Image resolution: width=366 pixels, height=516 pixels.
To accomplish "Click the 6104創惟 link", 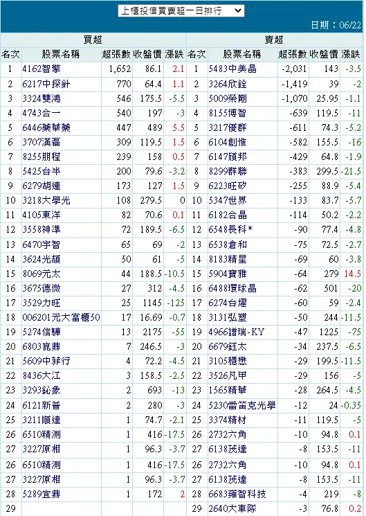I will (228, 142).
